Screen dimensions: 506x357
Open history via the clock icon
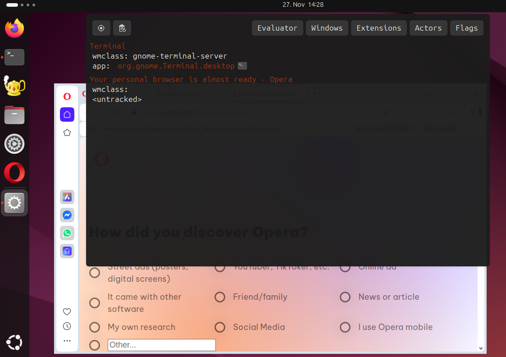pyautogui.click(x=67, y=326)
